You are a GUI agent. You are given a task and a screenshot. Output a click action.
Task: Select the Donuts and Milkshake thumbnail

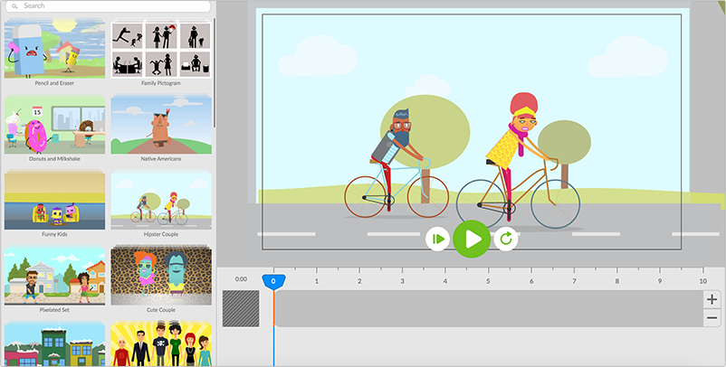54,125
